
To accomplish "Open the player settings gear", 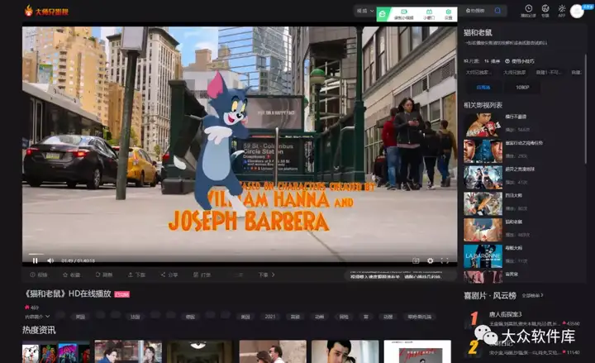I will click(430, 260).
